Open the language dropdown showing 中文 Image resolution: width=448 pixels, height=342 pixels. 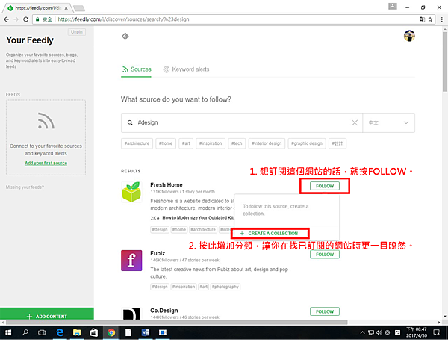point(388,123)
